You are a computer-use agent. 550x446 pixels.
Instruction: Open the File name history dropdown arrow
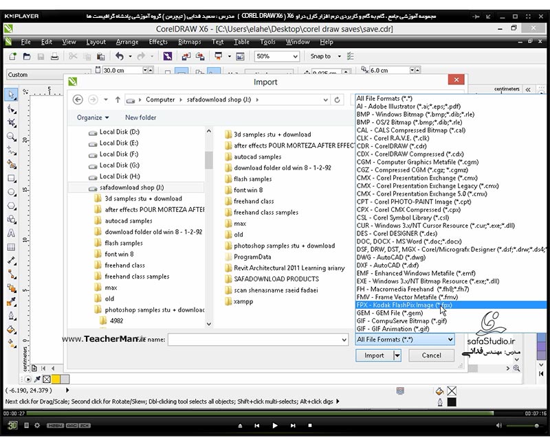[344, 340]
